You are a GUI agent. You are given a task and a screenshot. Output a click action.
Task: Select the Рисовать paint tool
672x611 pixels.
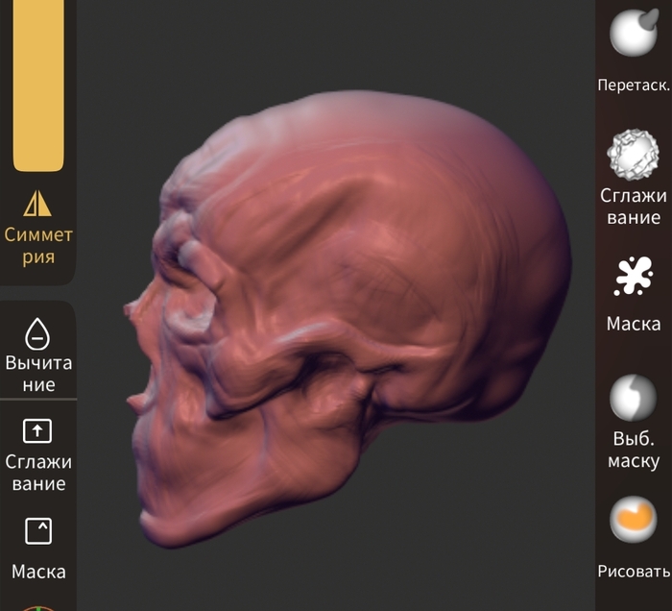pyautogui.click(x=634, y=538)
